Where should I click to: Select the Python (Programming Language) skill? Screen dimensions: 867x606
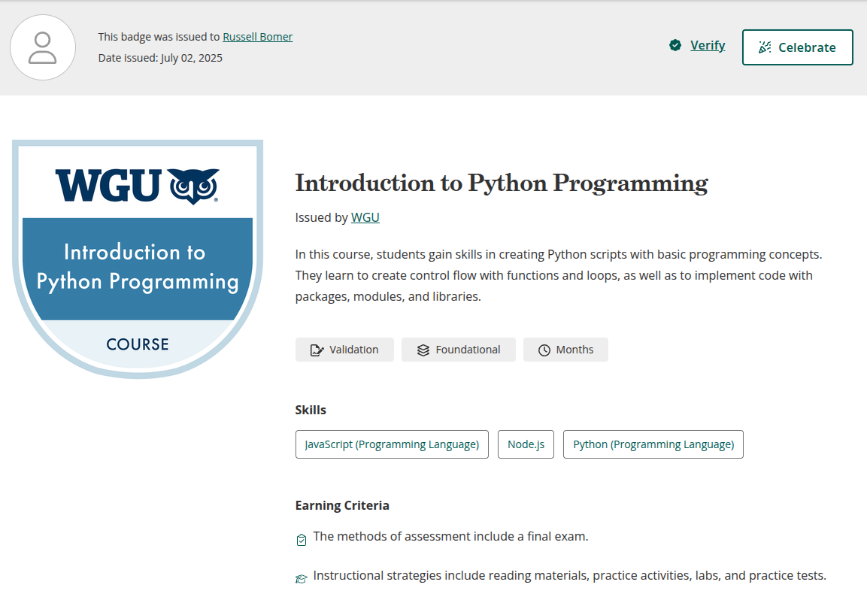(653, 444)
